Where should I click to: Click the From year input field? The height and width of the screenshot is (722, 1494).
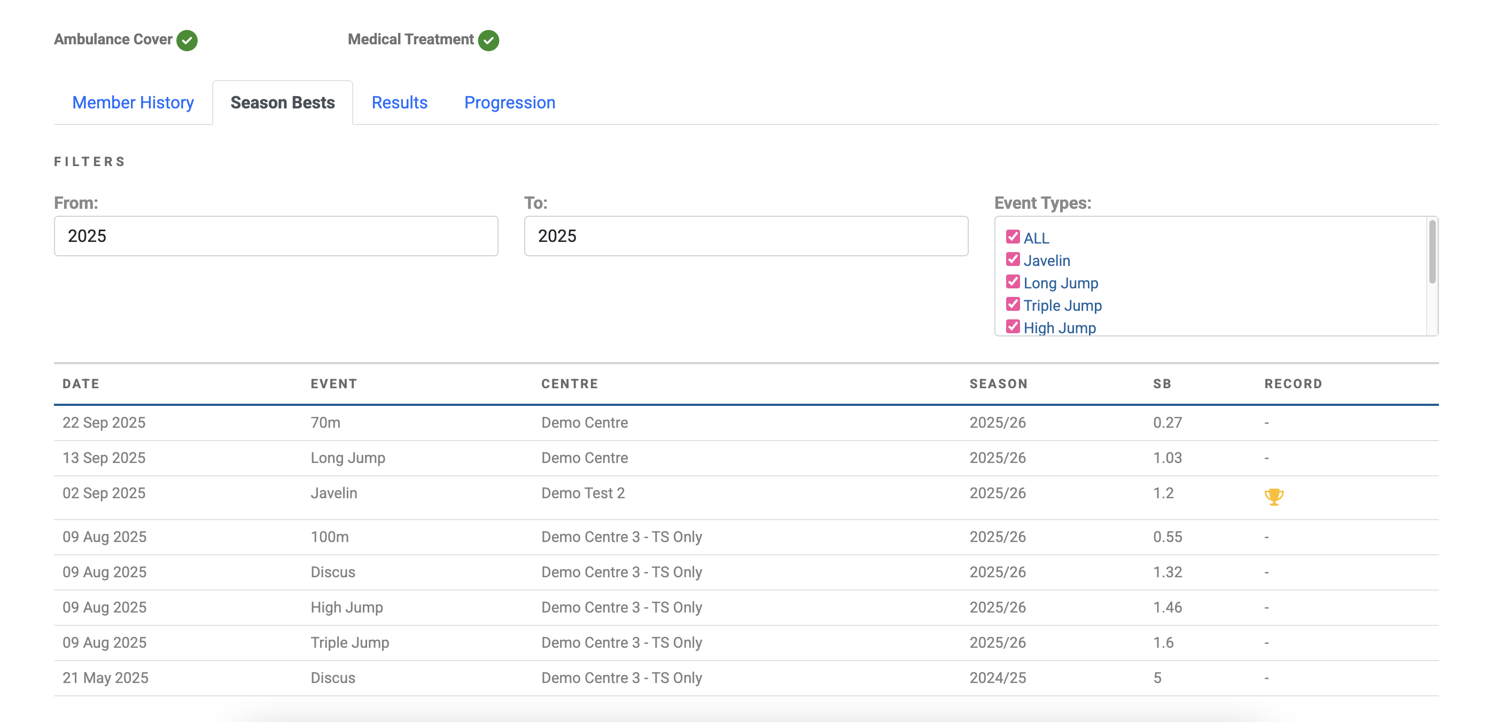(x=276, y=236)
